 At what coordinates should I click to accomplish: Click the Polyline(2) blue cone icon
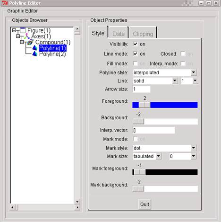(x=35, y=54)
